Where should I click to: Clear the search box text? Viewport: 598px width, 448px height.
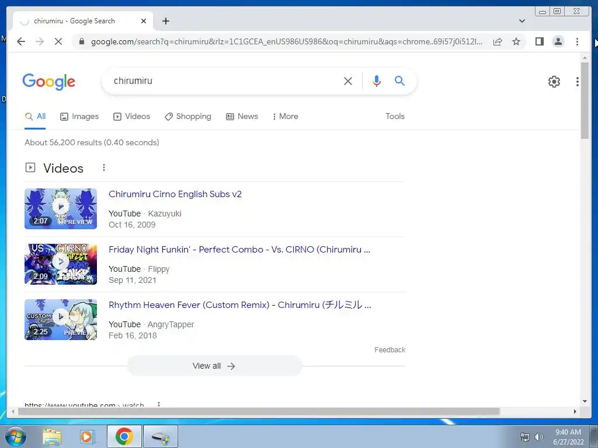tap(348, 80)
